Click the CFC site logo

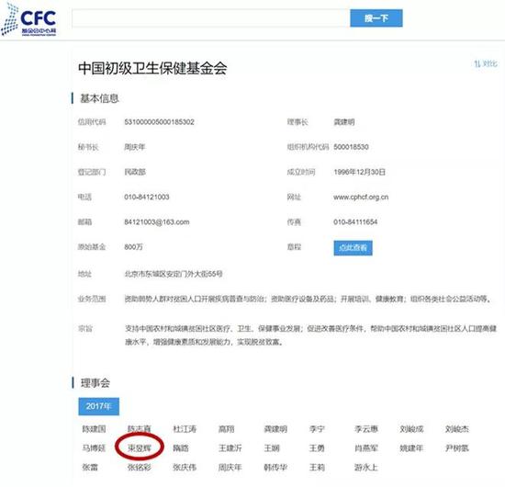[28, 20]
